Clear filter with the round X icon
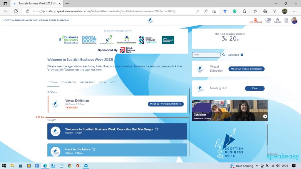This screenshot has width=301, height=169. click(242, 55)
